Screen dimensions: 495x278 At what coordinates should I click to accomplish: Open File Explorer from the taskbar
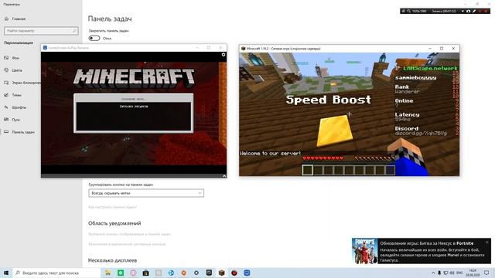[108, 273]
